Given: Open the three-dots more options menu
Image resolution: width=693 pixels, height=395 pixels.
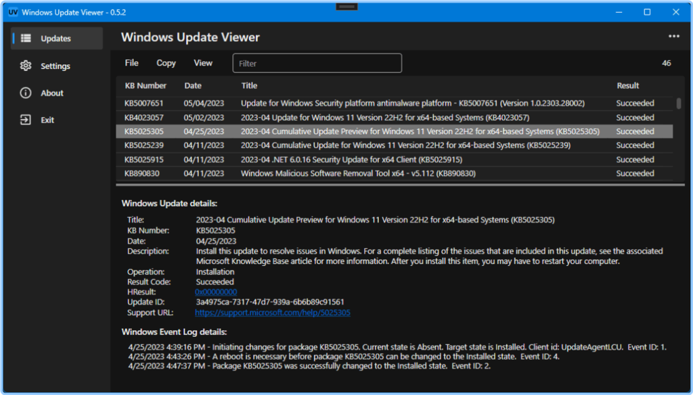Looking at the screenshot, I should coord(673,37).
